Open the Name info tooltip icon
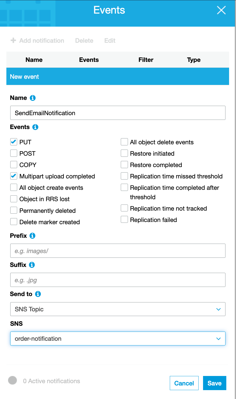 pos(33,98)
